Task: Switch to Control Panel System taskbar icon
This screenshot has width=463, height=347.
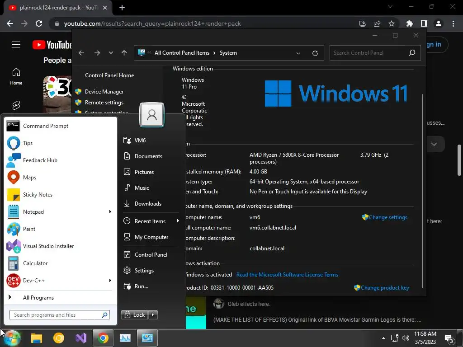Action: [147, 338]
